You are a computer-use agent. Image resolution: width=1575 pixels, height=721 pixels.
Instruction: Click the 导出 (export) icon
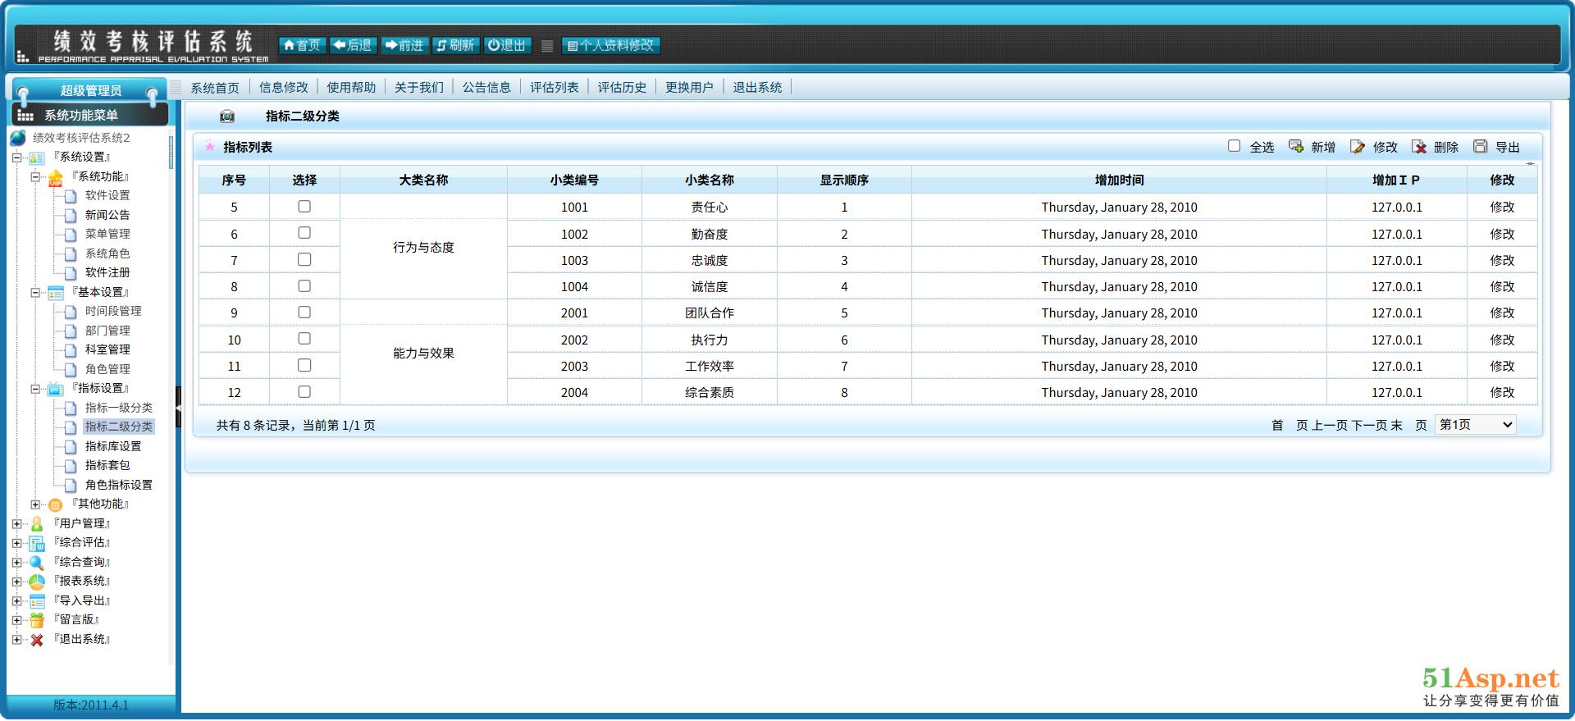(x=1480, y=147)
